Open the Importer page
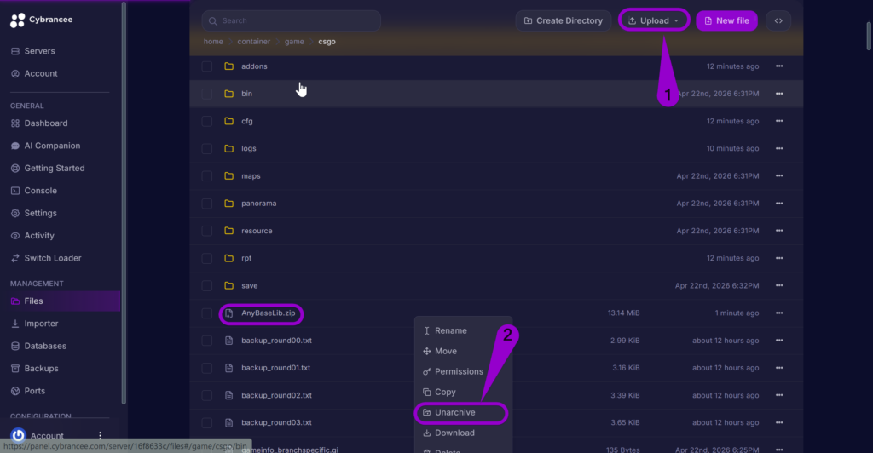The width and height of the screenshot is (873, 453). pyautogui.click(x=34, y=324)
